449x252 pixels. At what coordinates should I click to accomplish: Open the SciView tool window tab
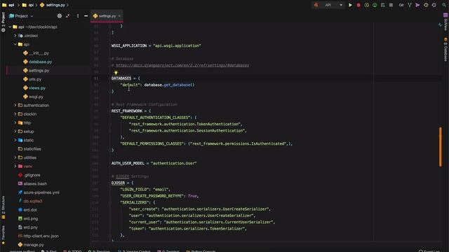click(x=445, y=22)
